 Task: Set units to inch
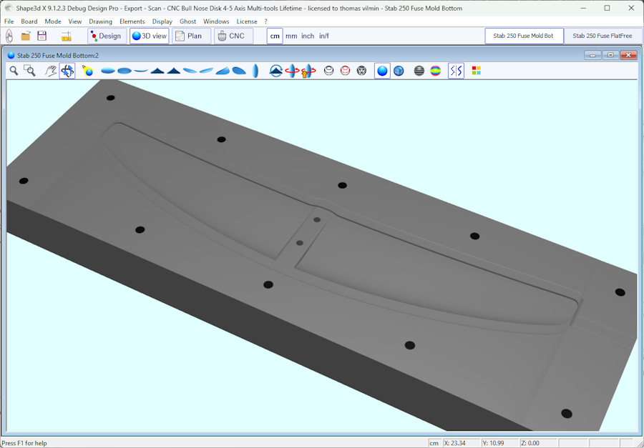coord(308,36)
